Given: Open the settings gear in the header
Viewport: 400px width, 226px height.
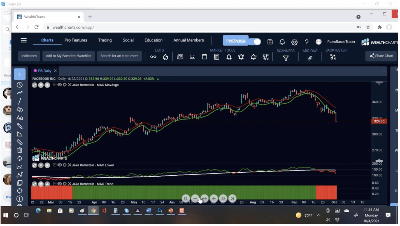Looking at the screenshot, I should (x=294, y=42).
